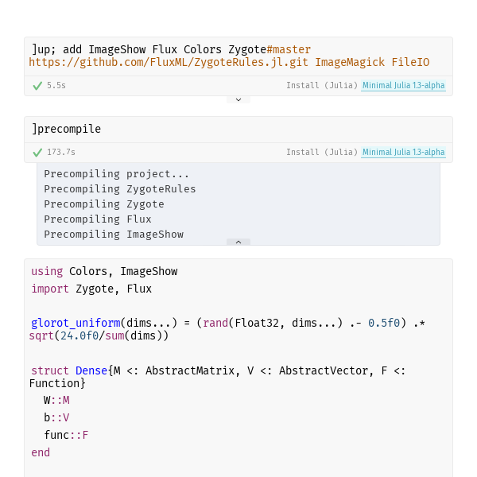
Task: Click 'Precompiling ImageShow' output line
Action: pyautogui.click(x=114, y=235)
